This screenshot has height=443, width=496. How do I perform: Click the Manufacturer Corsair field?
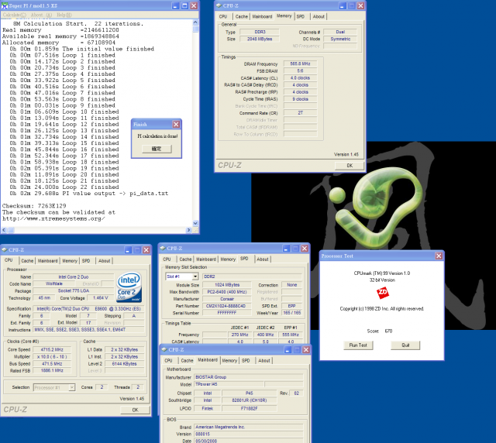227,299
